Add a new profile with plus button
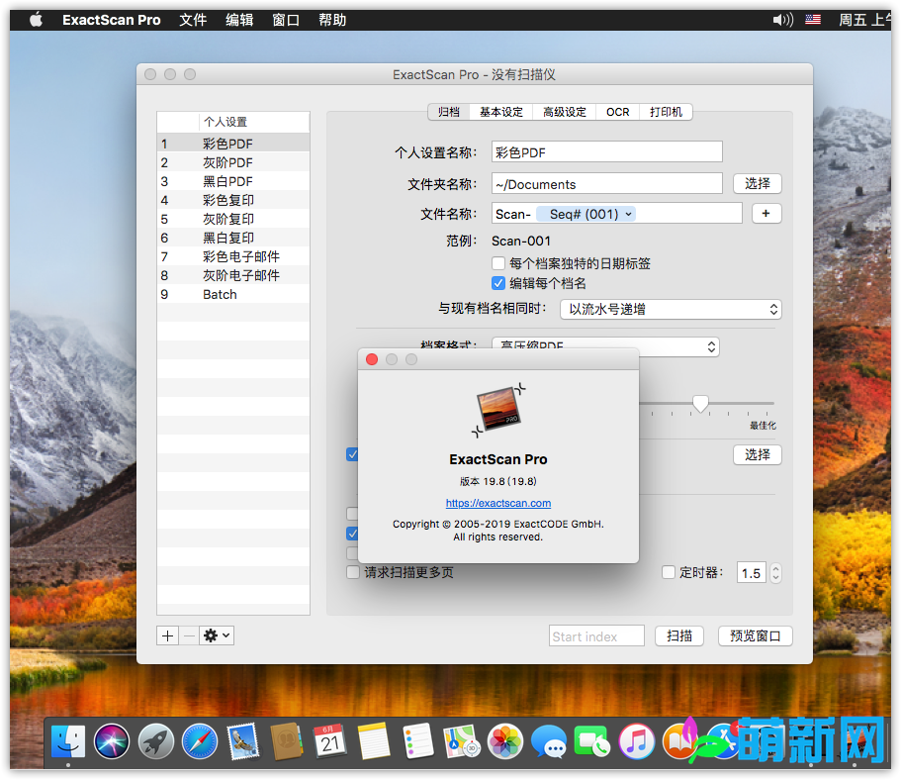This screenshot has height=780, width=901. 167,635
